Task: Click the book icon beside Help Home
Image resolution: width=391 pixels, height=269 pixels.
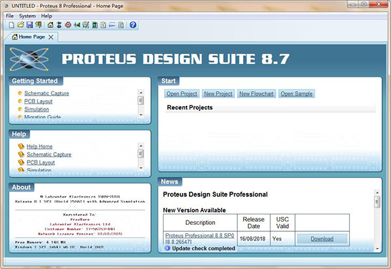Action: tap(22, 146)
